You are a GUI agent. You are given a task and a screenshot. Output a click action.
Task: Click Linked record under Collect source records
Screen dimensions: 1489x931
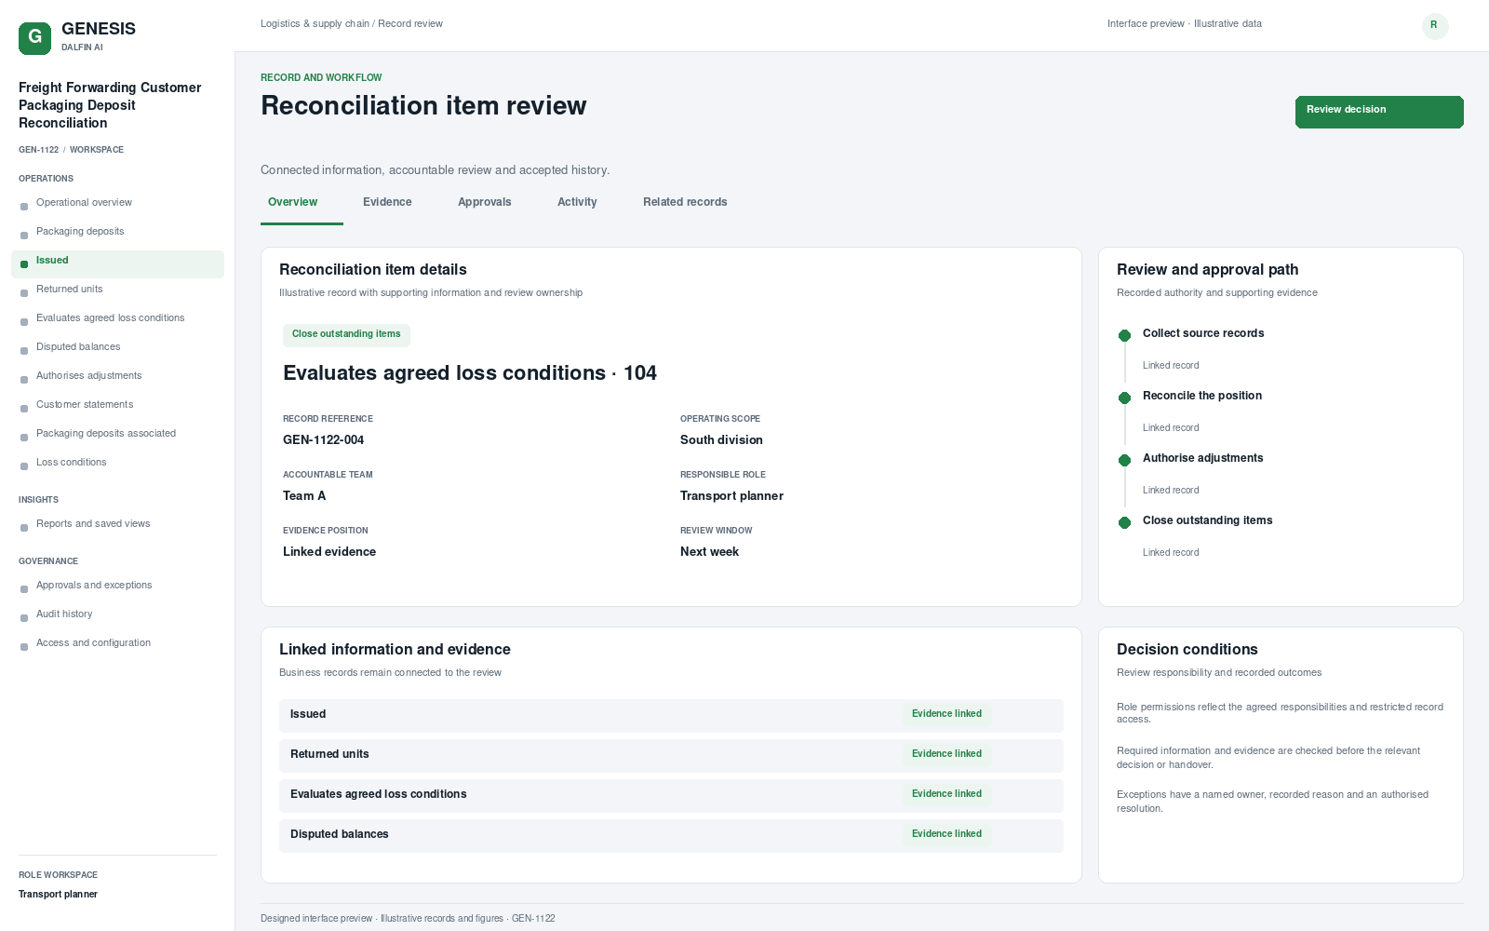(1171, 366)
